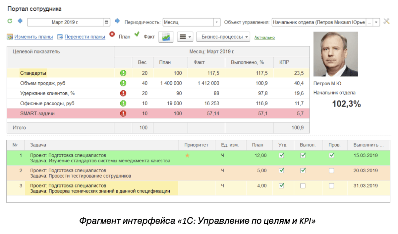This screenshot has width=398, height=234.
Task: Click the Перенести планы link
Action: tap(85, 37)
